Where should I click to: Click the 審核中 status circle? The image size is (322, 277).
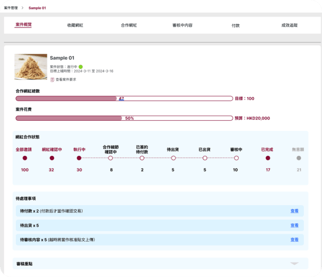click(236, 158)
